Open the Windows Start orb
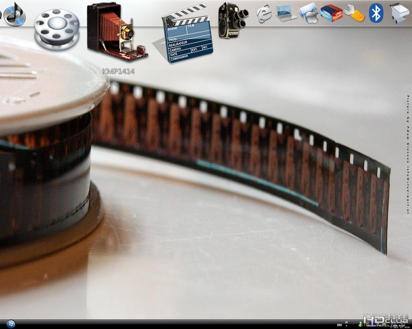Viewport: 412px width, 329px height. [10, 324]
